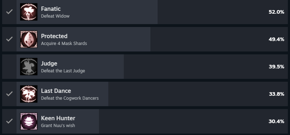Click the Protected mask shard icon

pyautogui.click(x=29, y=39)
